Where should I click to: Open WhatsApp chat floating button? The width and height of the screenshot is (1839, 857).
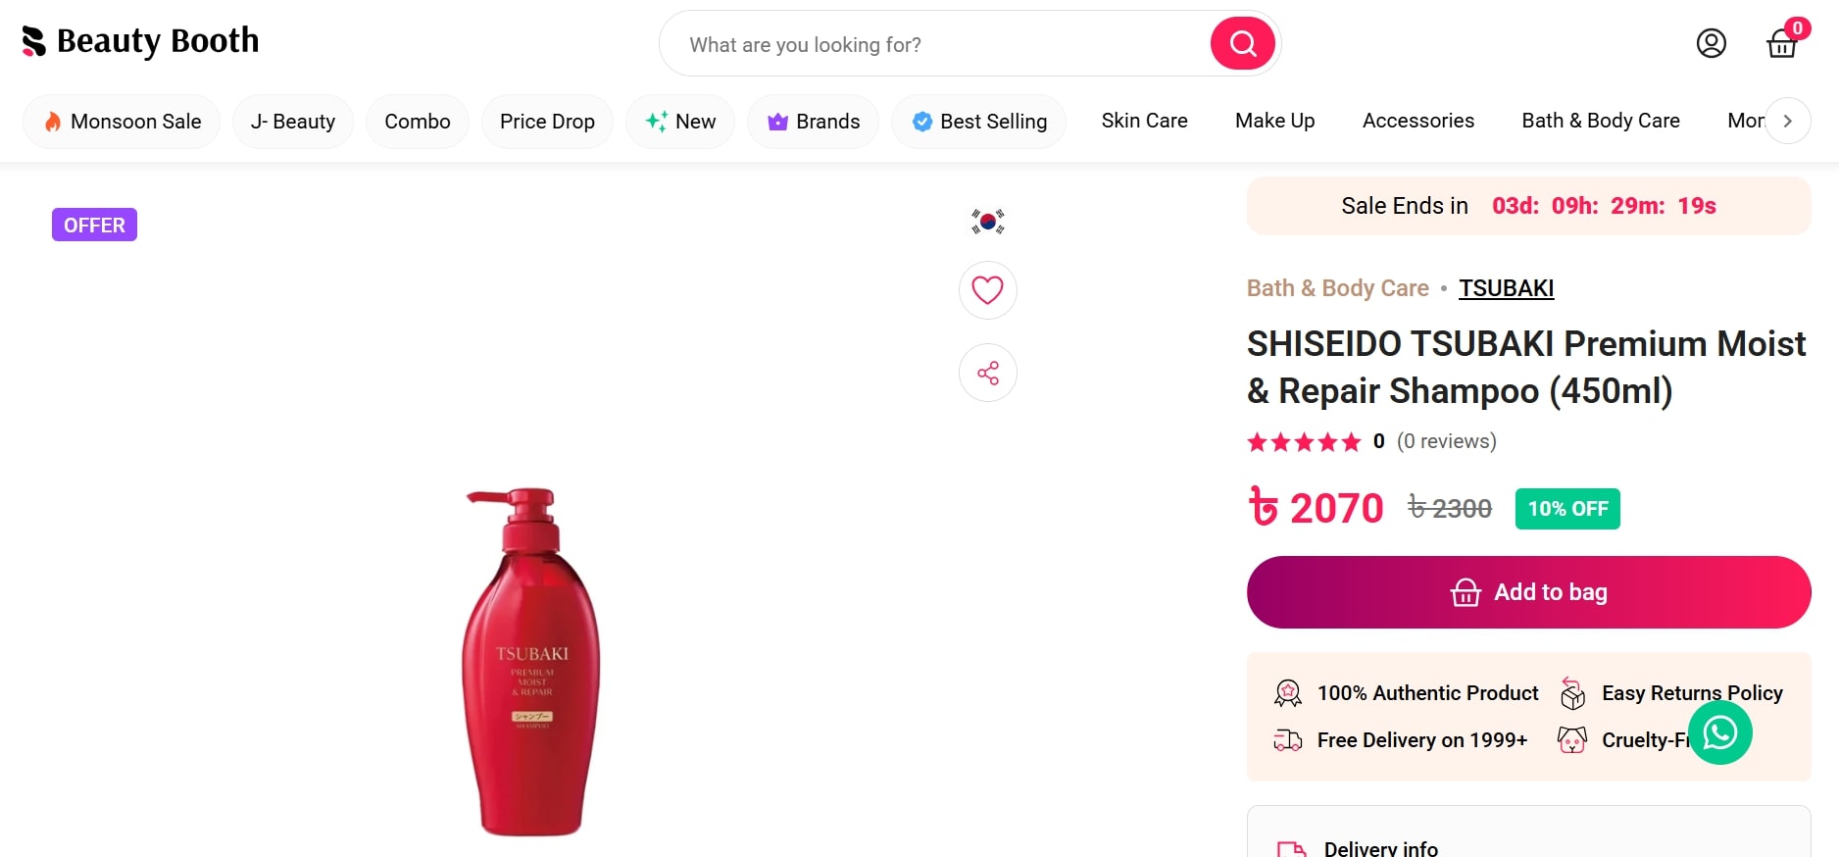pos(1719,732)
